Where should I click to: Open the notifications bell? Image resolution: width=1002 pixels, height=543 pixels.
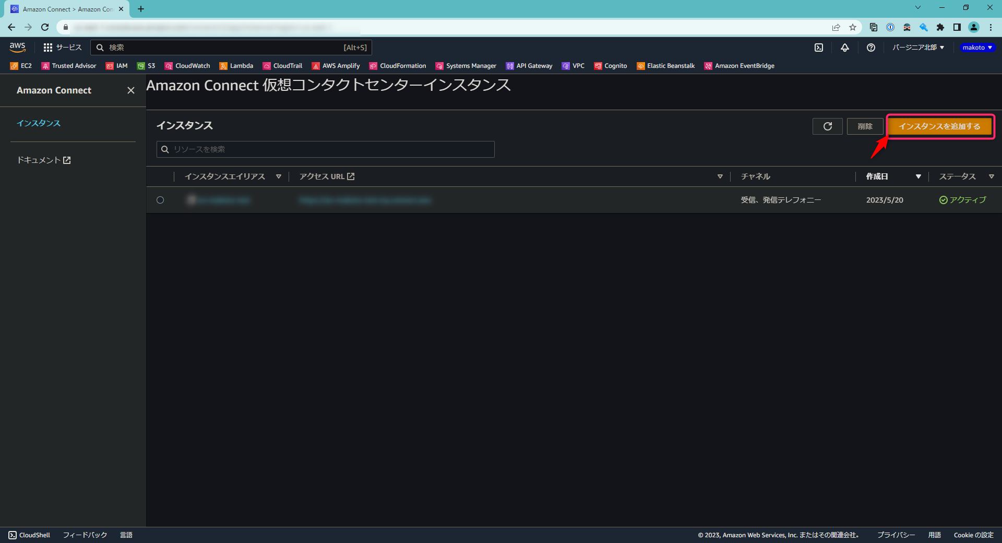tap(845, 48)
